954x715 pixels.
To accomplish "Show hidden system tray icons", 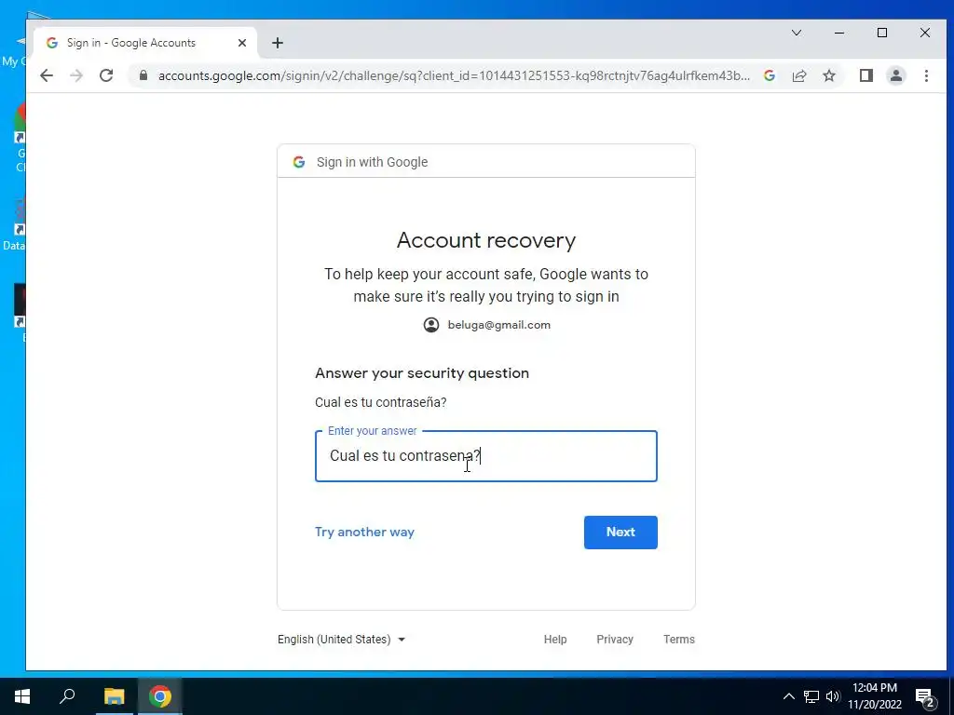I will pos(788,696).
